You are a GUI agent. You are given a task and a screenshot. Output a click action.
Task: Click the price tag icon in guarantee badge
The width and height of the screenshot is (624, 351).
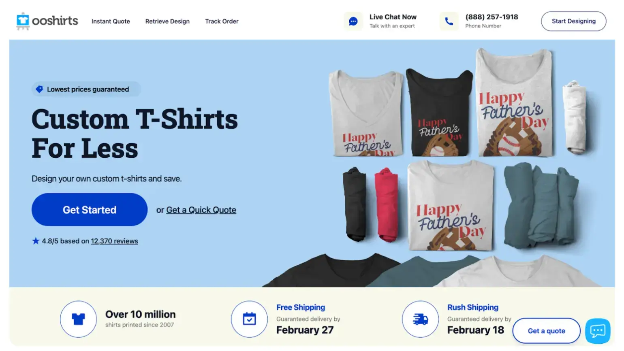pos(39,89)
